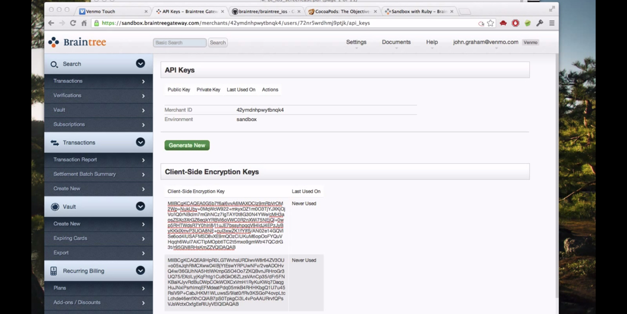Screen dimensions: 627x314
Task: Open Create New under Transactions
Action: tap(99, 188)
